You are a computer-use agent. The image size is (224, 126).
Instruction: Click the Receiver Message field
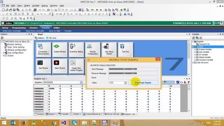click(x=133, y=73)
